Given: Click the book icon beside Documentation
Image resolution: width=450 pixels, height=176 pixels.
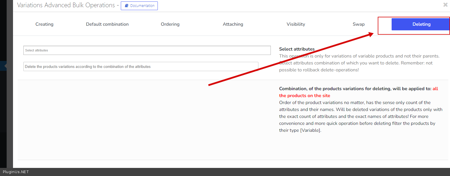Looking at the screenshot, I should pos(127,6).
